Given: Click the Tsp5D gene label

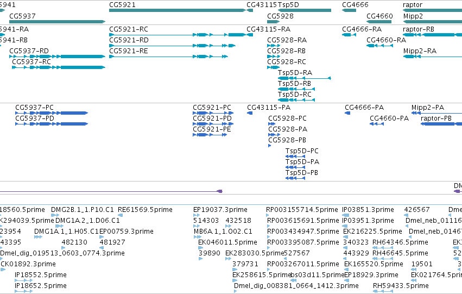Looking at the screenshot, I should click(288, 5).
